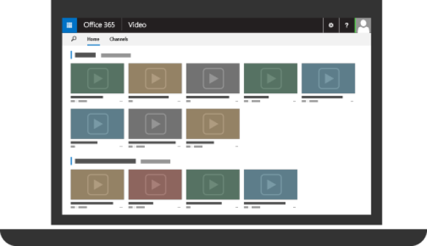Open the tan video thumbnail in second row
427x246 pixels.
(x=213, y=124)
